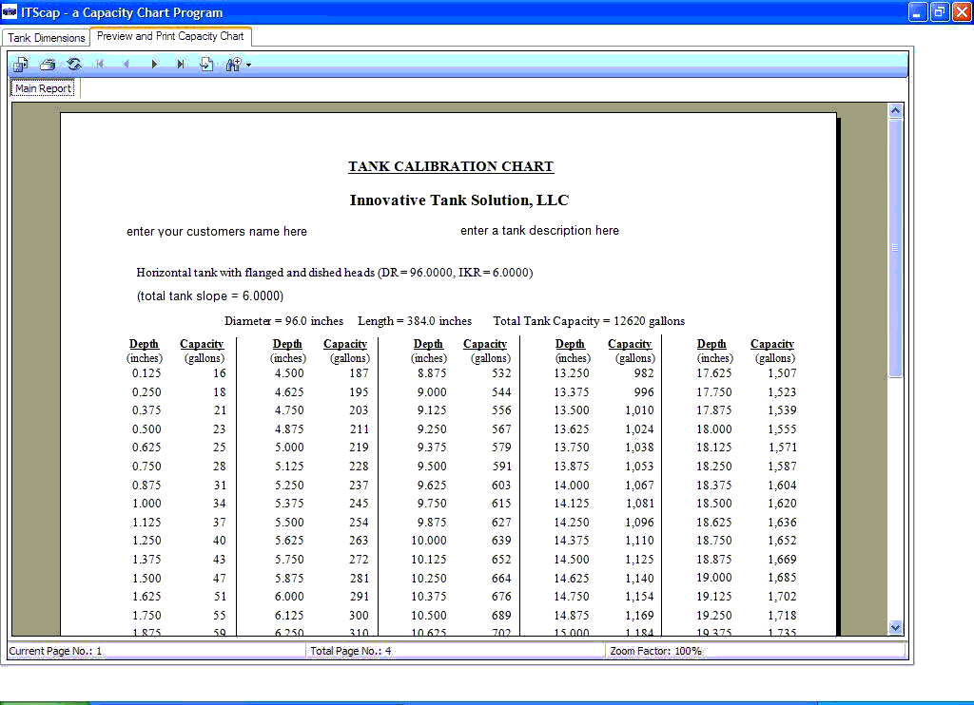Click the TANK CALIBRATION CHART heading
This screenshot has width=974, height=705.
(450, 166)
